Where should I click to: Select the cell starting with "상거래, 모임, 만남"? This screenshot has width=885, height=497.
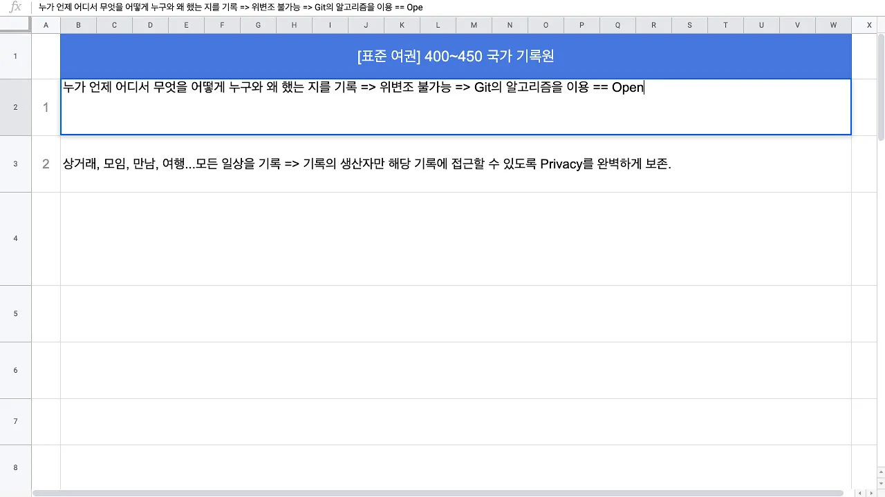click(456, 164)
